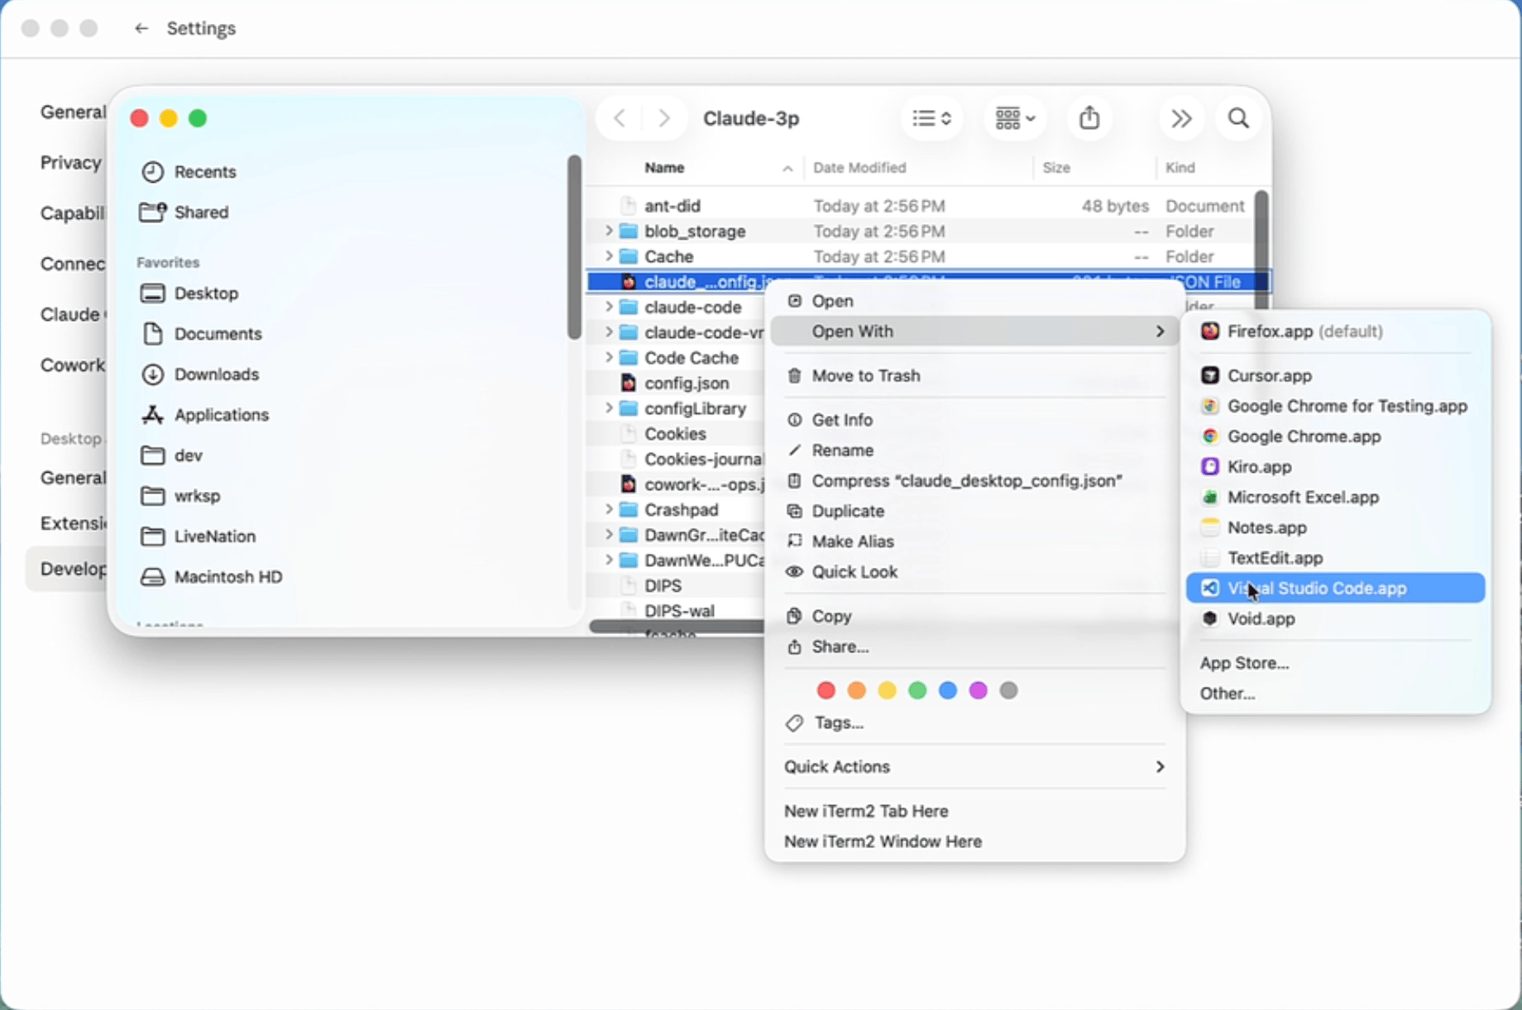Expand the Cache folder disclosure arrow
Viewport: 1522px width, 1010px height.
pos(609,256)
